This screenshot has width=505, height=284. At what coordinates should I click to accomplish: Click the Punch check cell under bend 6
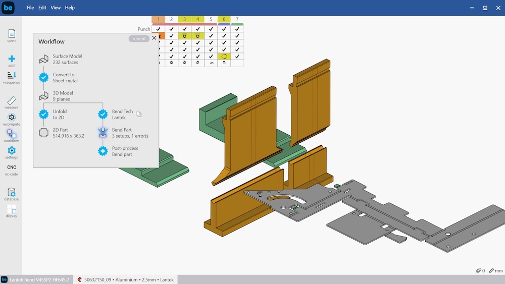pos(224,29)
